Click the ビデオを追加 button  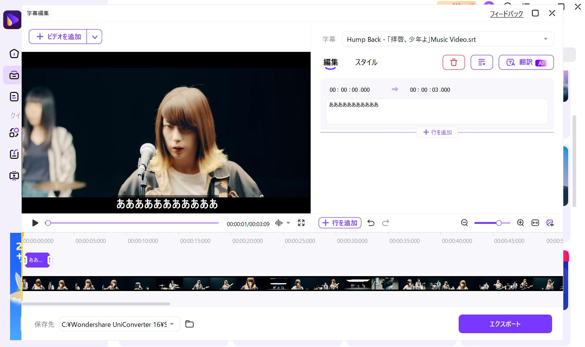[58, 37]
